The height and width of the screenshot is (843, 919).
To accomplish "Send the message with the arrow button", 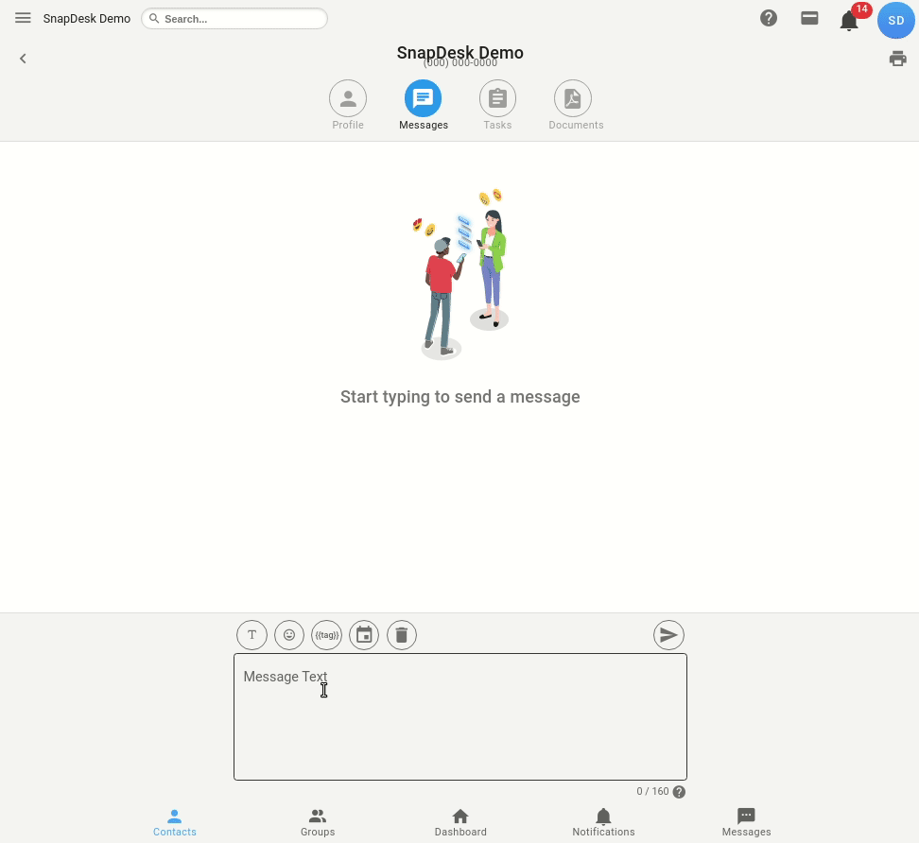I will click(668, 635).
